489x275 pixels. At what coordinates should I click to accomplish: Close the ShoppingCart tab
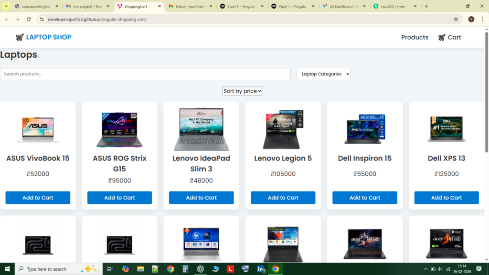click(159, 6)
